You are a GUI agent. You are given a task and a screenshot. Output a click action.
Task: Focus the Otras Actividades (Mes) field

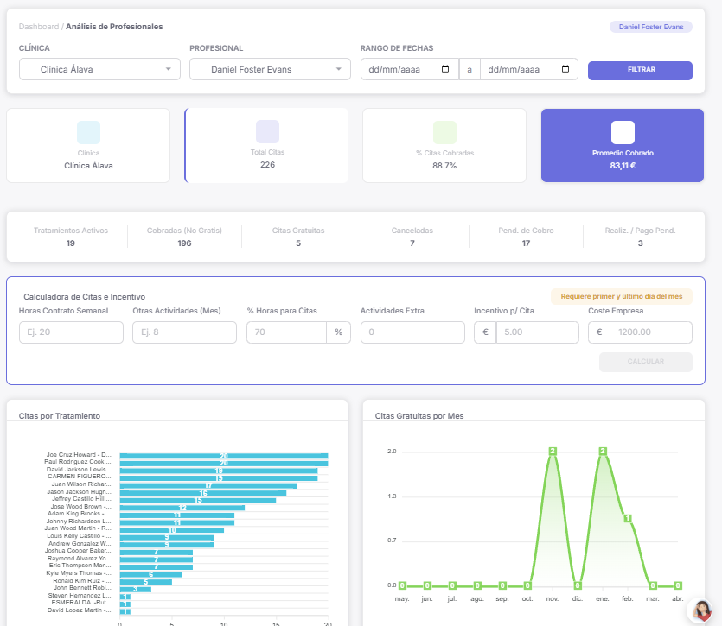click(184, 332)
